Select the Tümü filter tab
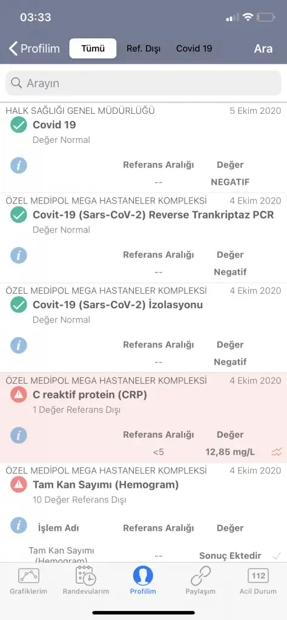This screenshot has height=620, width=287. click(93, 48)
